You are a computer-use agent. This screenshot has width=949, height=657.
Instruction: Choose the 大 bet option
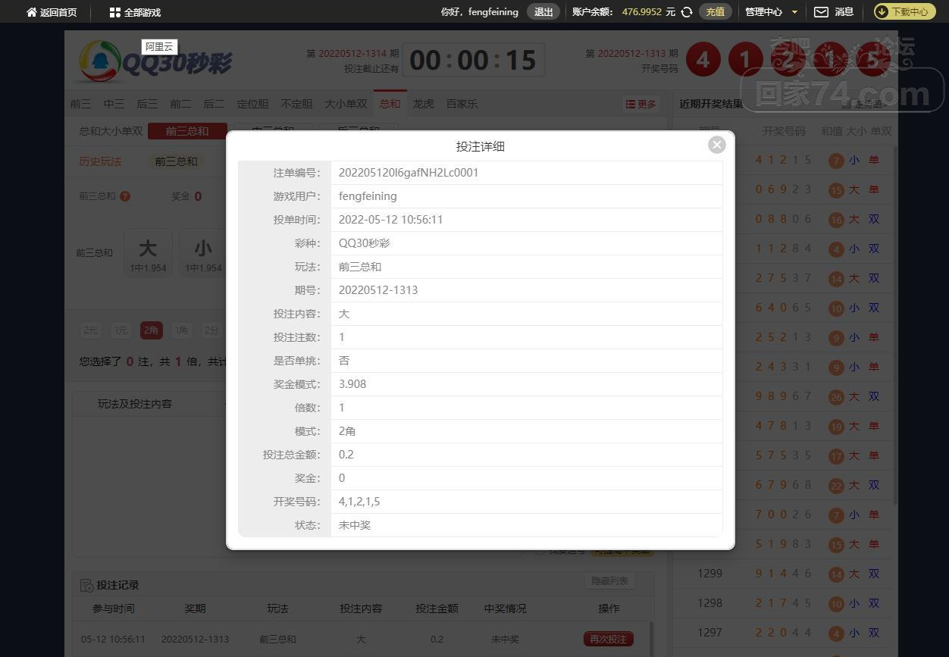click(x=148, y=253)
